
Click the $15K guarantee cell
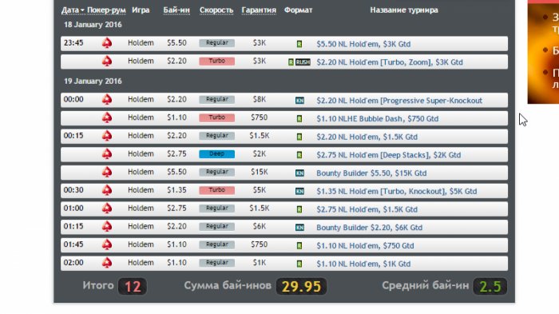260,172
